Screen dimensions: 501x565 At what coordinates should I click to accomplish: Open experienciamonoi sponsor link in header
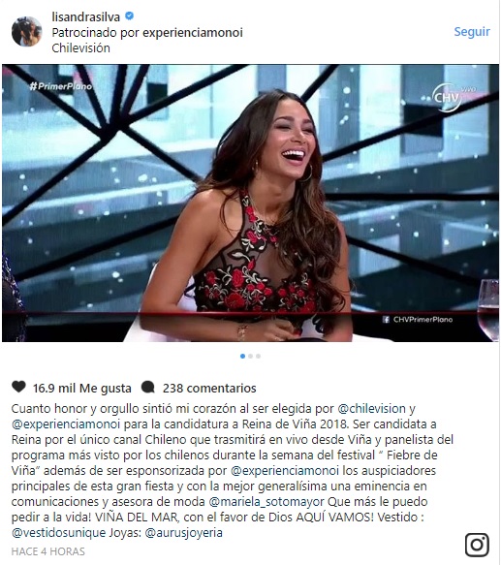tap(193, 32)
